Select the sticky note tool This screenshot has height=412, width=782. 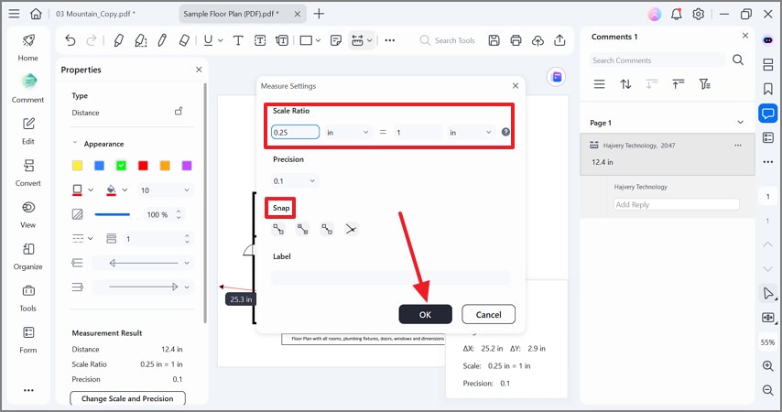336,40
